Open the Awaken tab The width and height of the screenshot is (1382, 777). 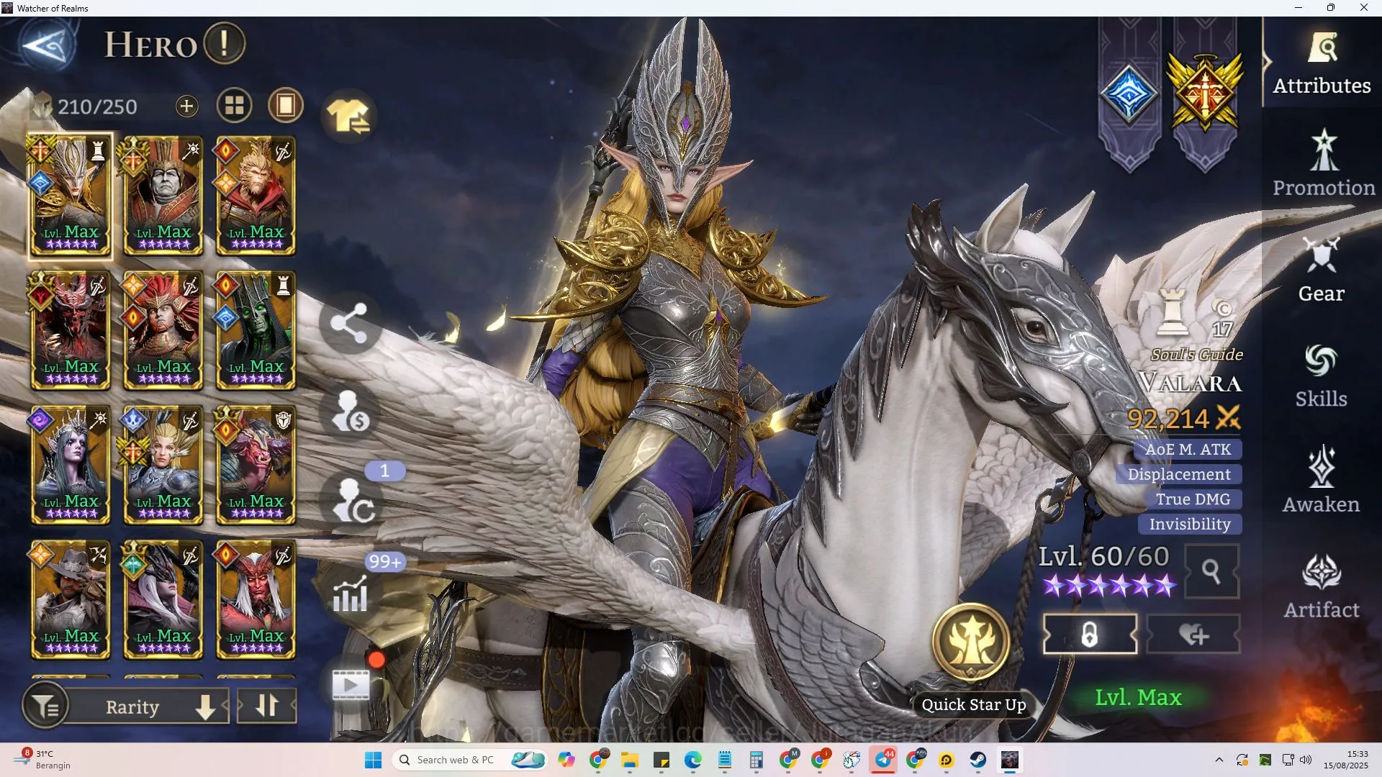[1322, 481]
